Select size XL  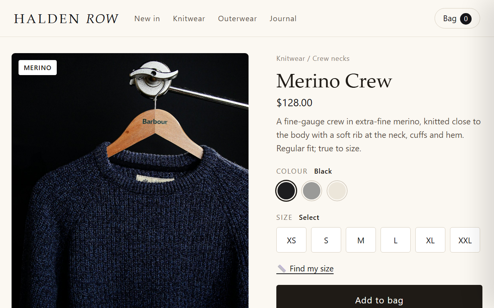[x=430, y=240]
